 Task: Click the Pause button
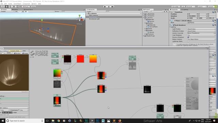[x=109, y=6]
